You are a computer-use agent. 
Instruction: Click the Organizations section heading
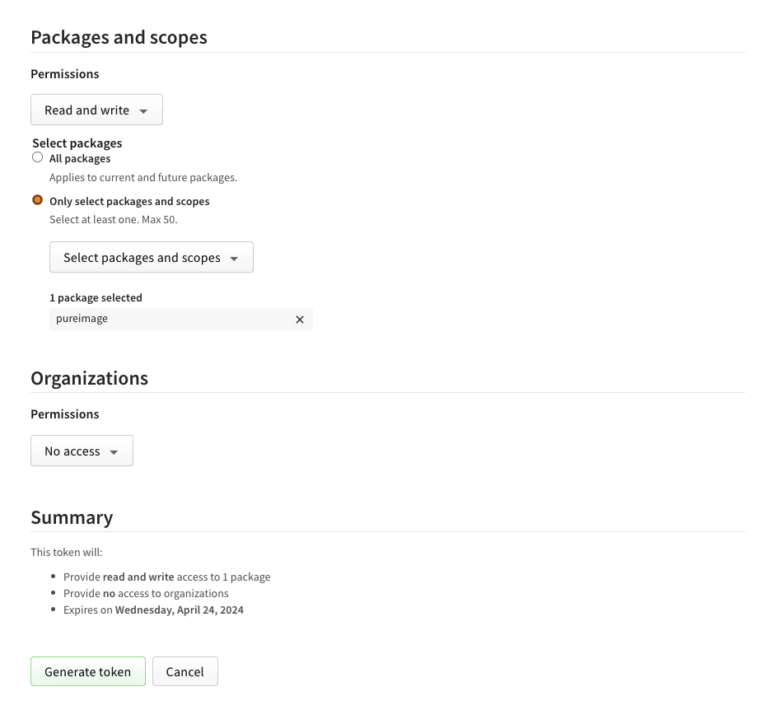[89, 378]
